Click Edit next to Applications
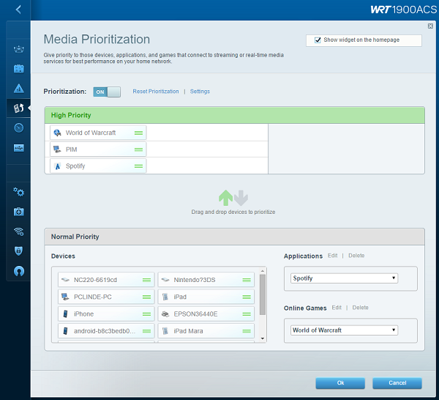Viewport: 439px width, 400px height. tap(333, 256)
